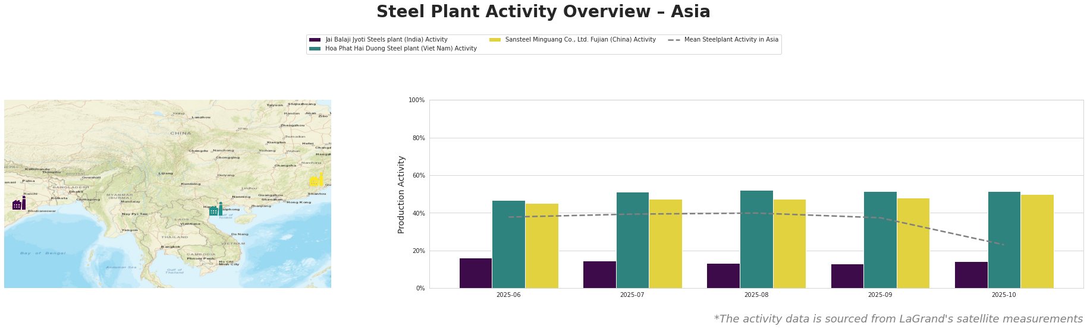Click the teal Viet Nam plant icon on map
1087x329 pixels.
pos(216,210)
